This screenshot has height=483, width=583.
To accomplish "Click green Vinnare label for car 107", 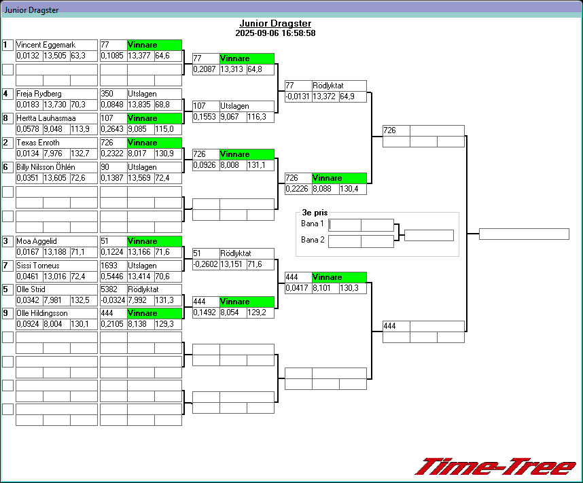I will 154,118.
